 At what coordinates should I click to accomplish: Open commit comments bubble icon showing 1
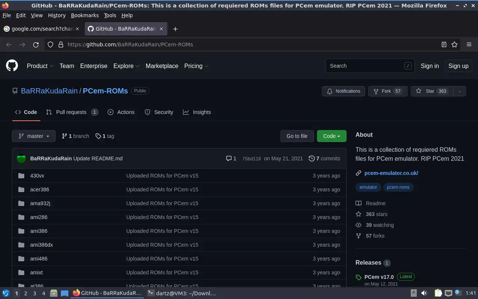pyautogui.click(x=231, y=158)
